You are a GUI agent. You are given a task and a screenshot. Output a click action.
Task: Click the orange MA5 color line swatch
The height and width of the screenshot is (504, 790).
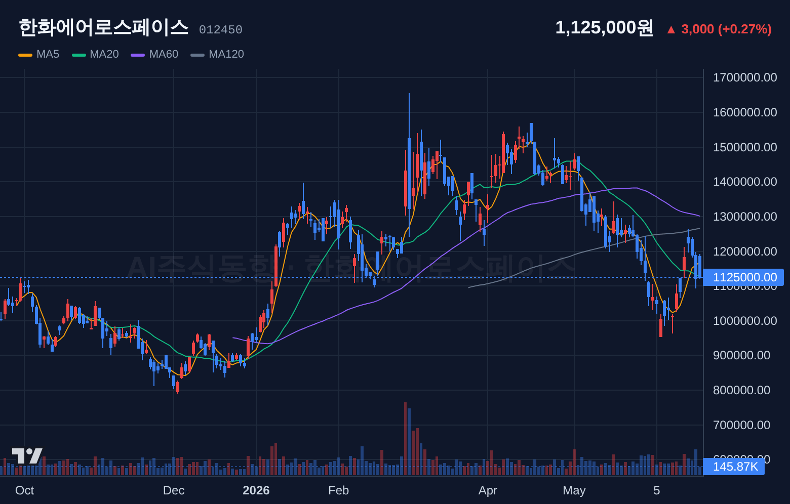point(25,55)
